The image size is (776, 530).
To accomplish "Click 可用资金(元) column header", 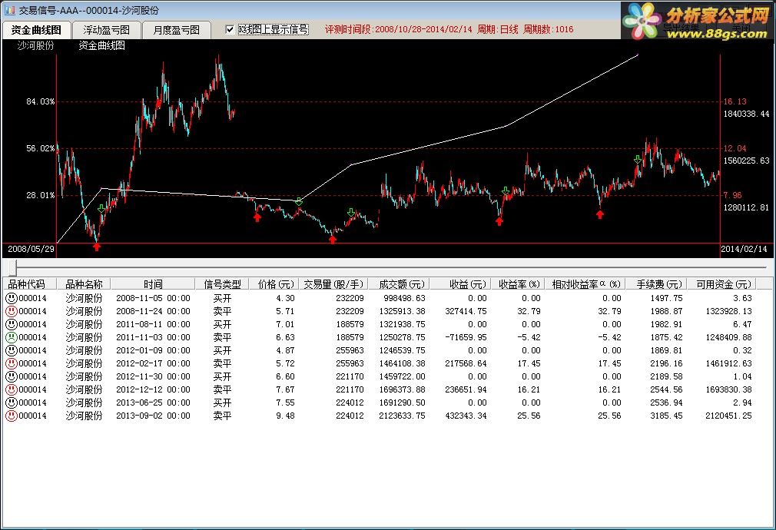I will (x=722, y=284).
